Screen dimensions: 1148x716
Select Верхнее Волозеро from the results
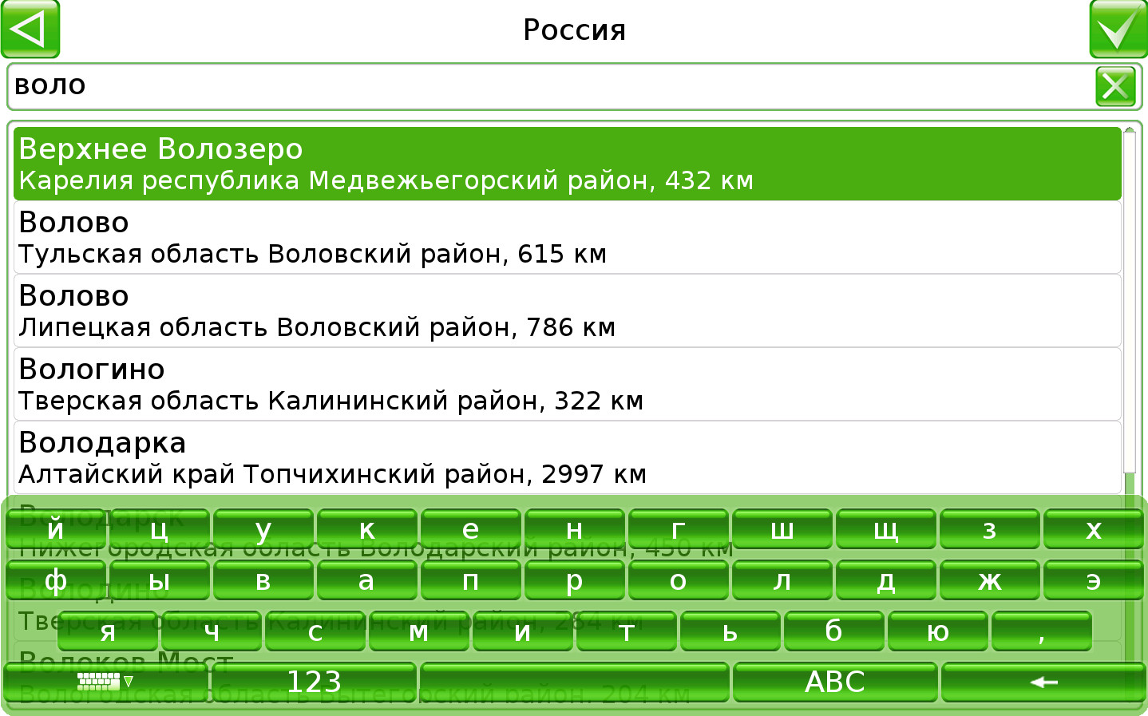click(x=567, y=164)
